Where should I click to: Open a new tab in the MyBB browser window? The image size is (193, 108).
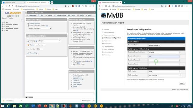124,2
